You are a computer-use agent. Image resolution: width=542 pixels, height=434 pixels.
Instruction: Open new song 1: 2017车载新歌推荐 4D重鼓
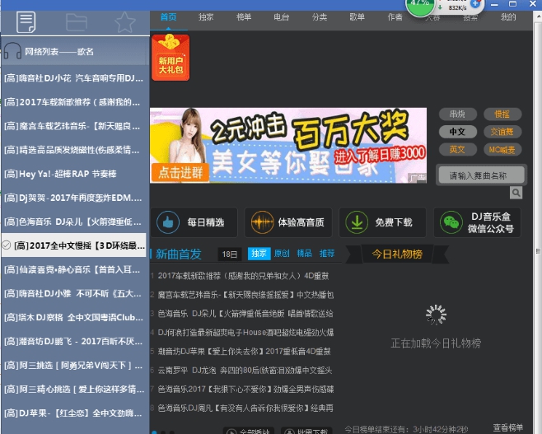pyautogui.click(x=243, y=276)
